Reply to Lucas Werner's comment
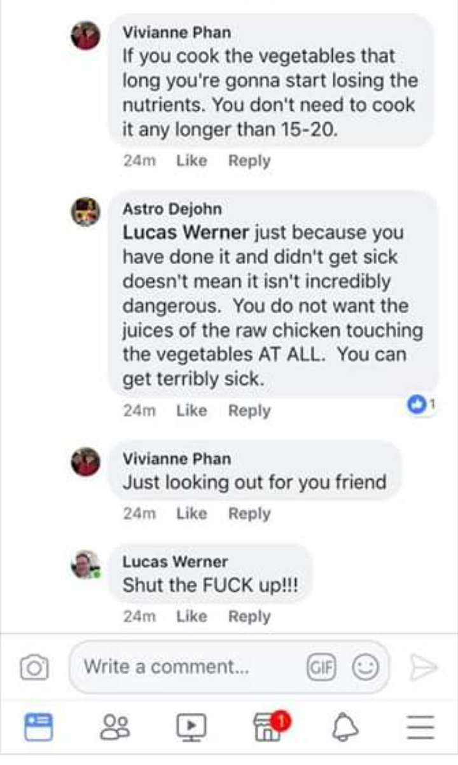The height and width of the screenshot is (765, 458). pos(249,616)
